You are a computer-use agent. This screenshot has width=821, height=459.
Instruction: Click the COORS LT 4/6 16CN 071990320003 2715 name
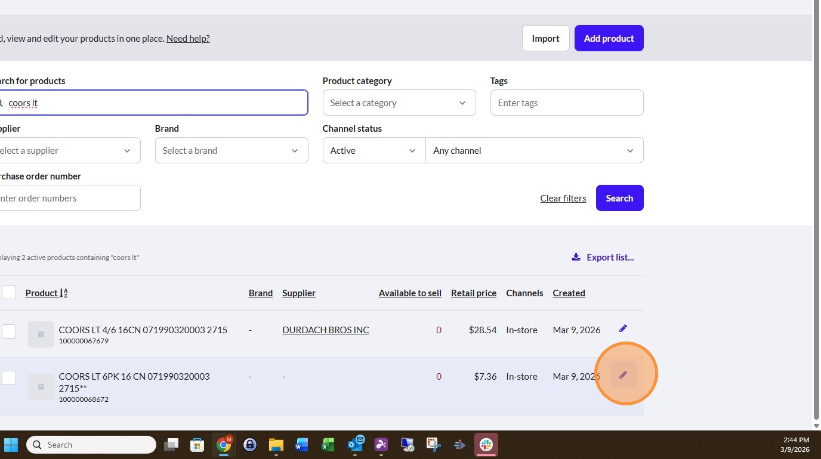pos(143,330)
